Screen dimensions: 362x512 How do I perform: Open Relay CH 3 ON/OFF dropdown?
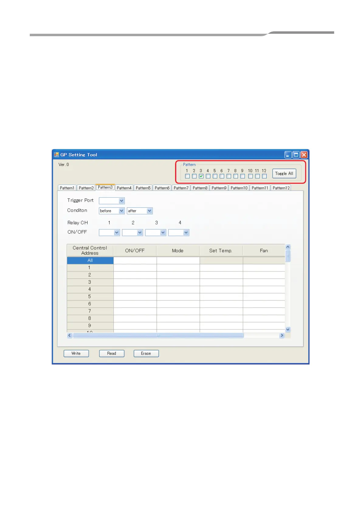coord(156,233)
